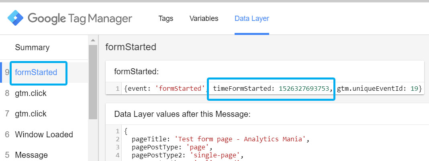429x161 pixels.
Task: Click the 'Data Layer values after this Message' heading
Action: pos(182,114)
